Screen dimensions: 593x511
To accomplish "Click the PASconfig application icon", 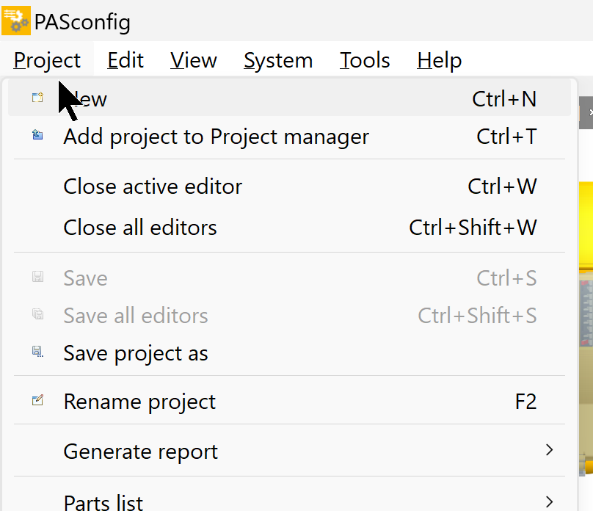I will click(x=16, y=21).
